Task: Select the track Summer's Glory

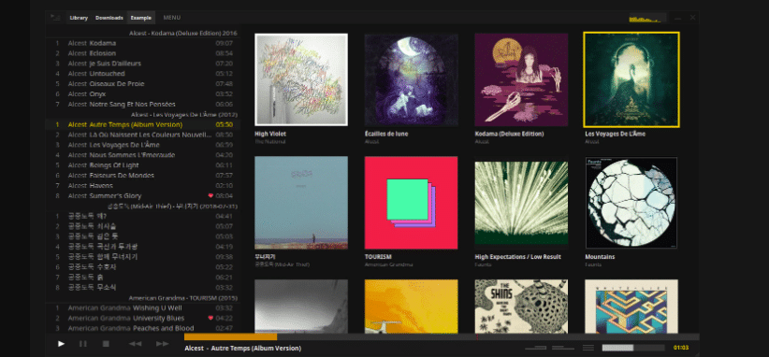Action: [142, 196]
